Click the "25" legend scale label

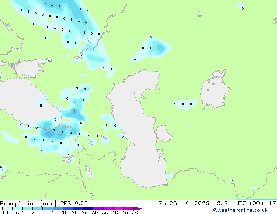(85, 212)
